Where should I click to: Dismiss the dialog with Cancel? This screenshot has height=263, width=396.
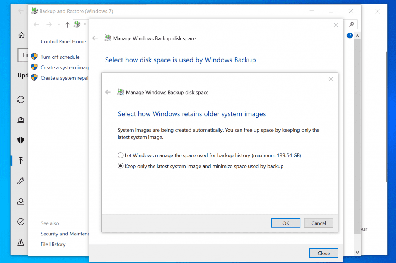(x=318, y=223)
